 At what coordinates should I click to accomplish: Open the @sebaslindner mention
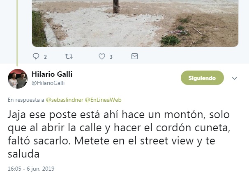(65, 100)
